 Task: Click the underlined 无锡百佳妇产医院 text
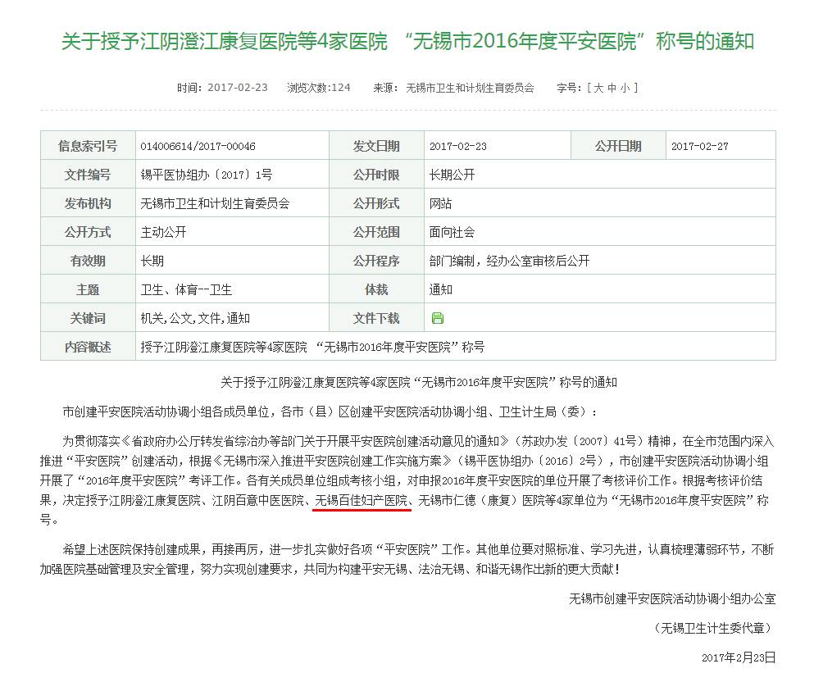(362, 500)
